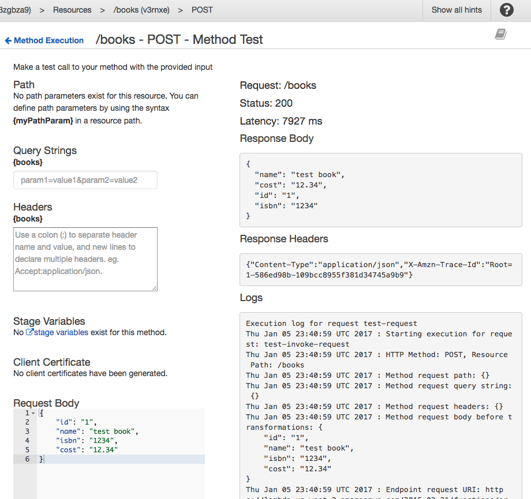Click the Response Headers text panel
This screenshot has height=499, width=531.
pyautogui.click(x=381, y=269)
